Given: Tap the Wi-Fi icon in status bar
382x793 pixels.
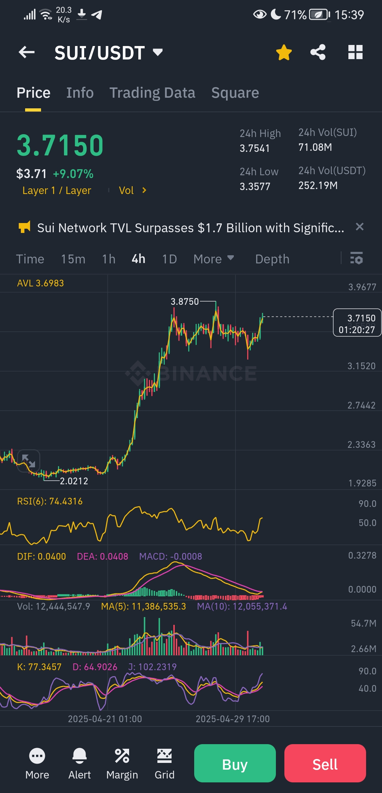Looking at the screenshot, I should tap(46, 15).
